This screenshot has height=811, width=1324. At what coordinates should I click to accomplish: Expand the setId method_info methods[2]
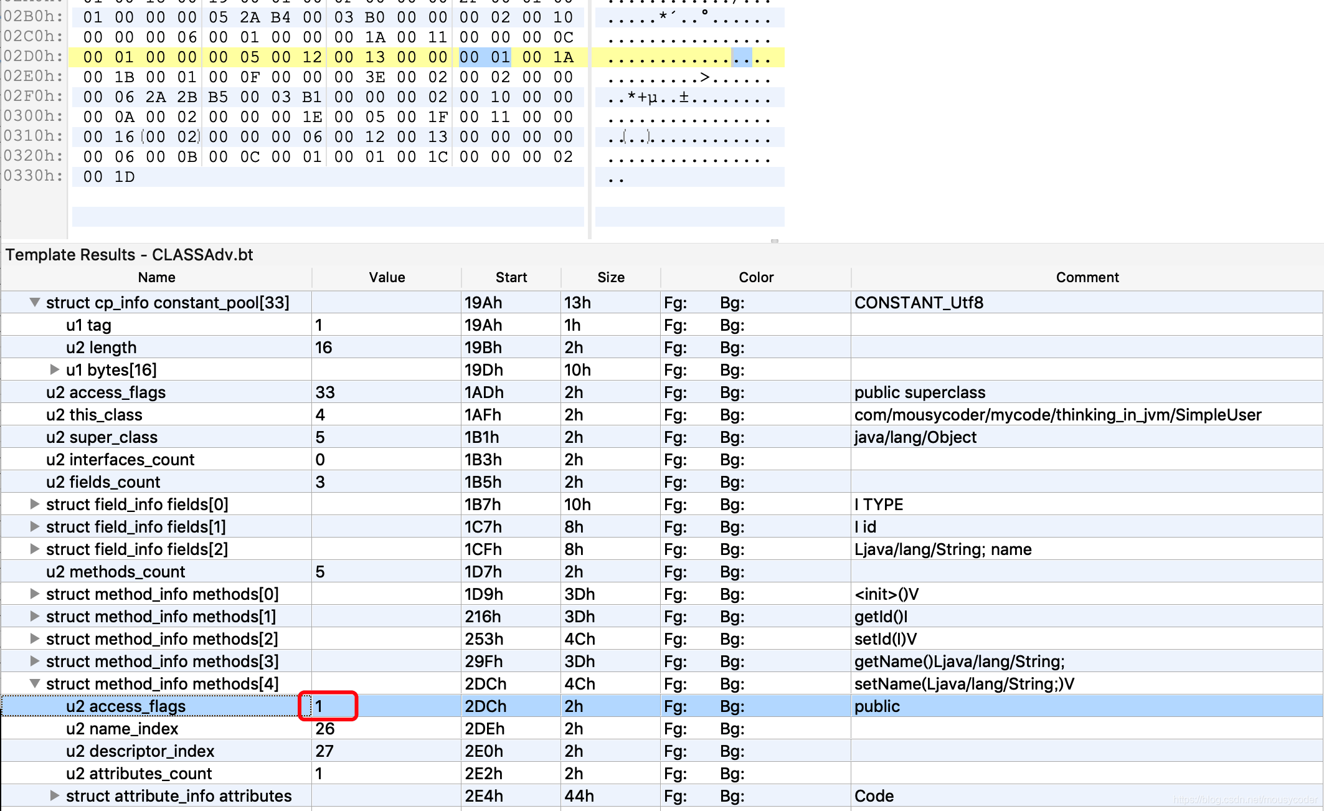(35, 639)
